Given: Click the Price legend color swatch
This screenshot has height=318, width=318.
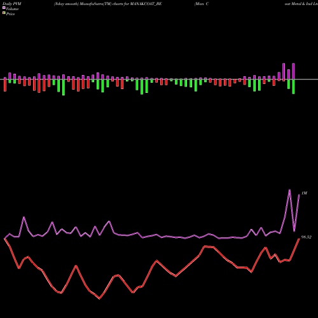Looking at the screenshot, I should [4, 13].
